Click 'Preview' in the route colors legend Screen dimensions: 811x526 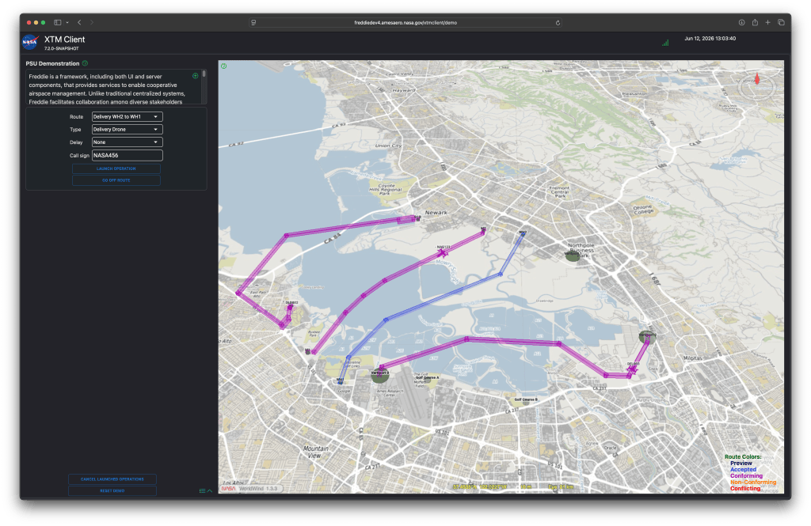[x=741, y=464]
